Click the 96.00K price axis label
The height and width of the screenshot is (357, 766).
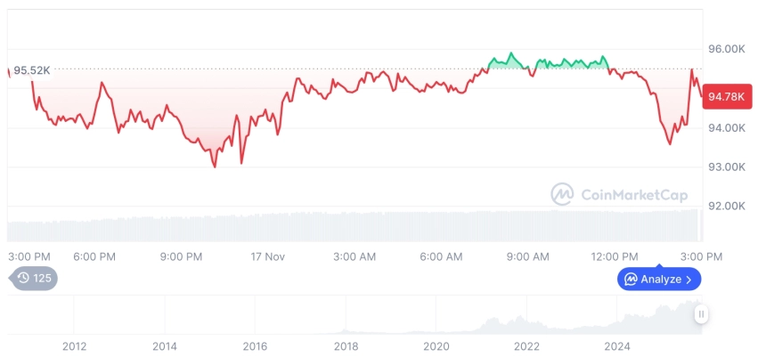(726, 50)
